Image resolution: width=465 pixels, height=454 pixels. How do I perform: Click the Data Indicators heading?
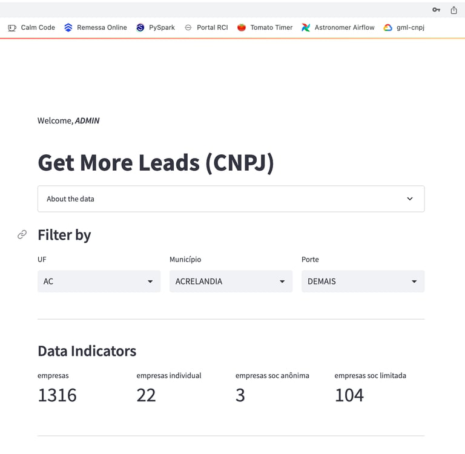click(87, 351)
